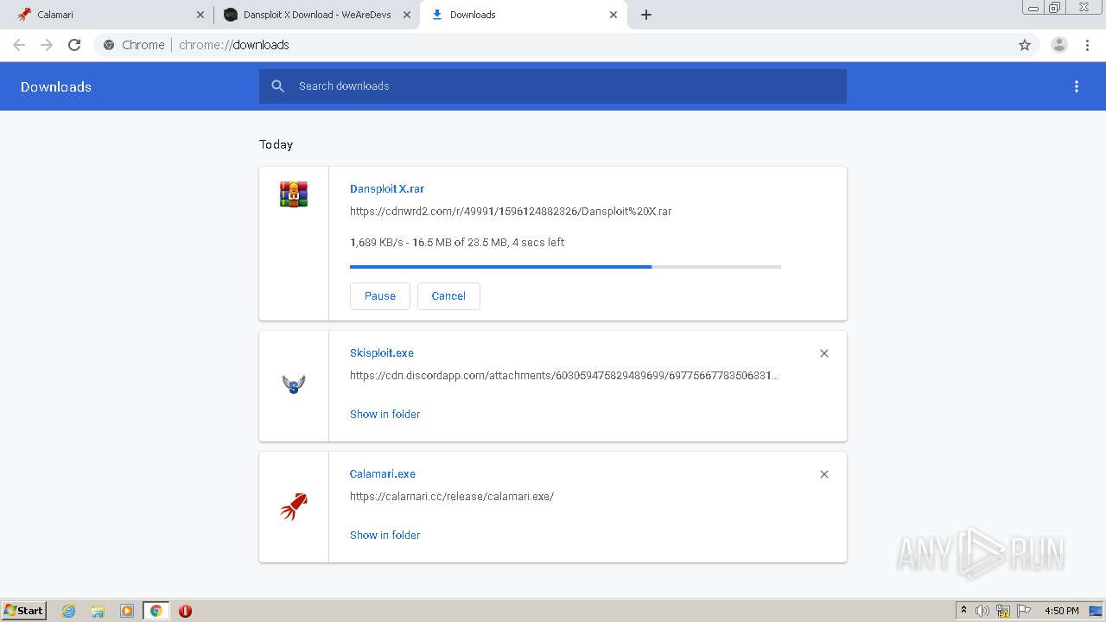The image size is (1106, 622).
Task: Open the Skisploit.exe file name link
Action: 382,353
